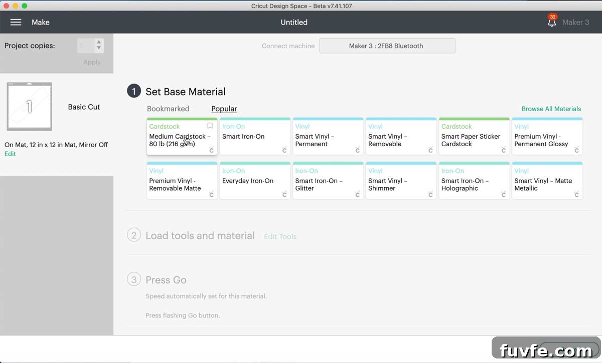Click the Connect machine label
Screen dimensions: 602x363
(x=288, y=46)
